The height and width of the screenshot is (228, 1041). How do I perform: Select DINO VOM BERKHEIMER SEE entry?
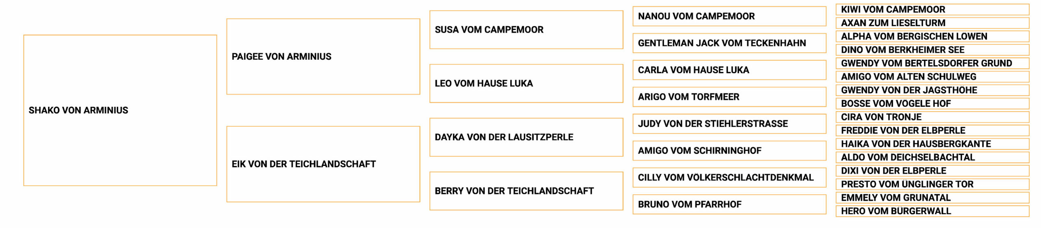pos(932,50)
